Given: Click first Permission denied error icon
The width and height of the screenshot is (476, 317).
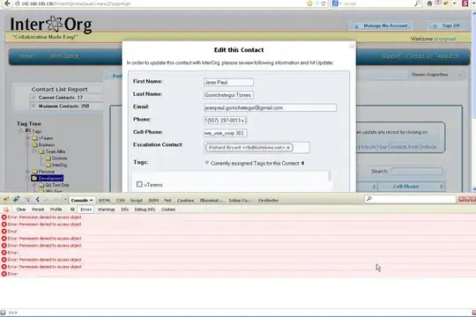Looking at the screenshot, I should [x=4, y=217].
